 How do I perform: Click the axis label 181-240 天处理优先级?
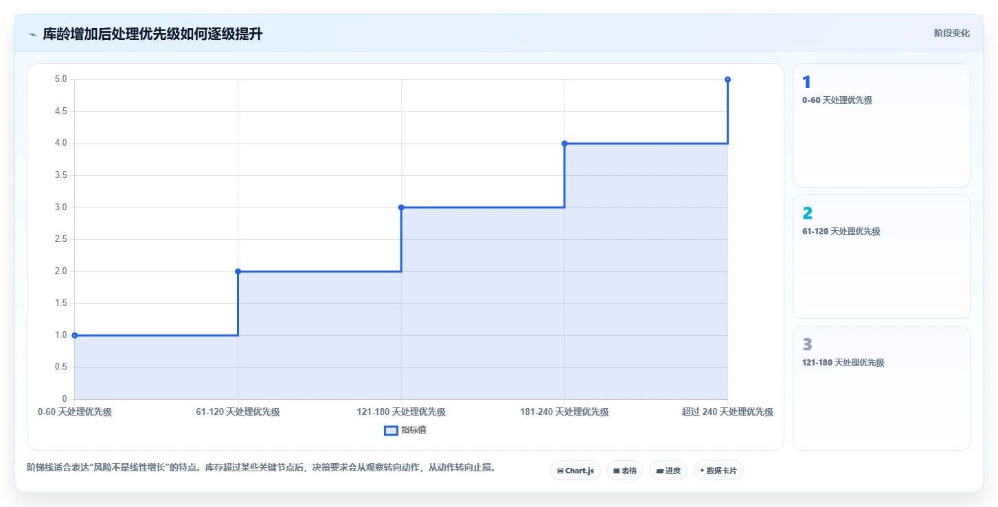[x=565, y=412]
